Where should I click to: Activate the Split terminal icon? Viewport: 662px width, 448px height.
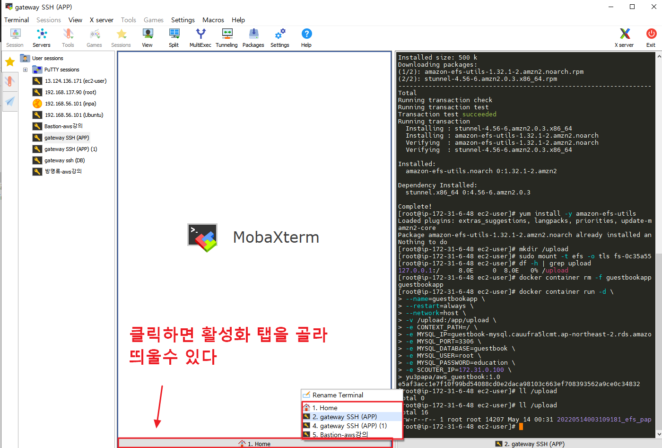174,38
